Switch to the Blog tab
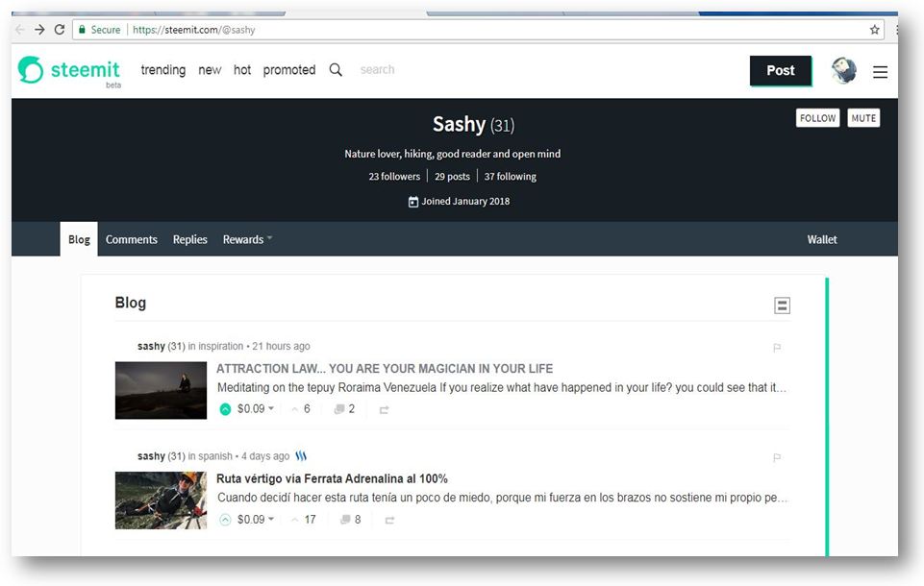 (79, 239)
